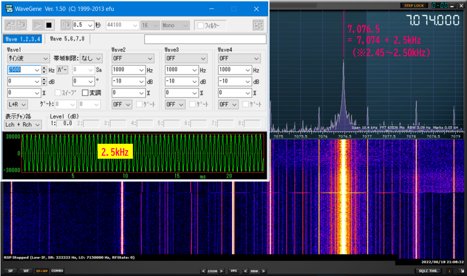Toggle the Wave4 ゲート checkbox

[246, 104]
